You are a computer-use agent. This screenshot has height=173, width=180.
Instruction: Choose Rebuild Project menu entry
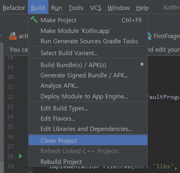pos(88,161)
